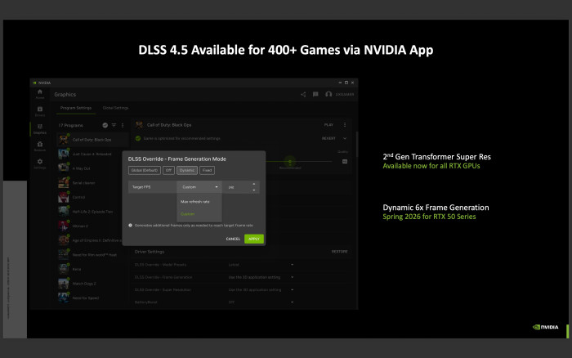Click the optimization quality settings icon
The height and width of the screenshot is (358, 572).
[345, 161]
